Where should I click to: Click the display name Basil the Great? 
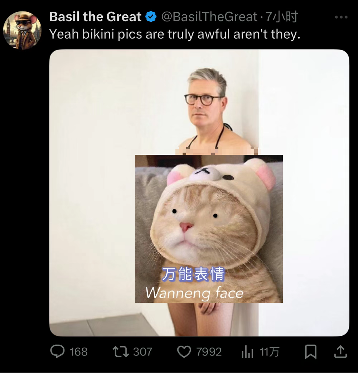[95, 17]
